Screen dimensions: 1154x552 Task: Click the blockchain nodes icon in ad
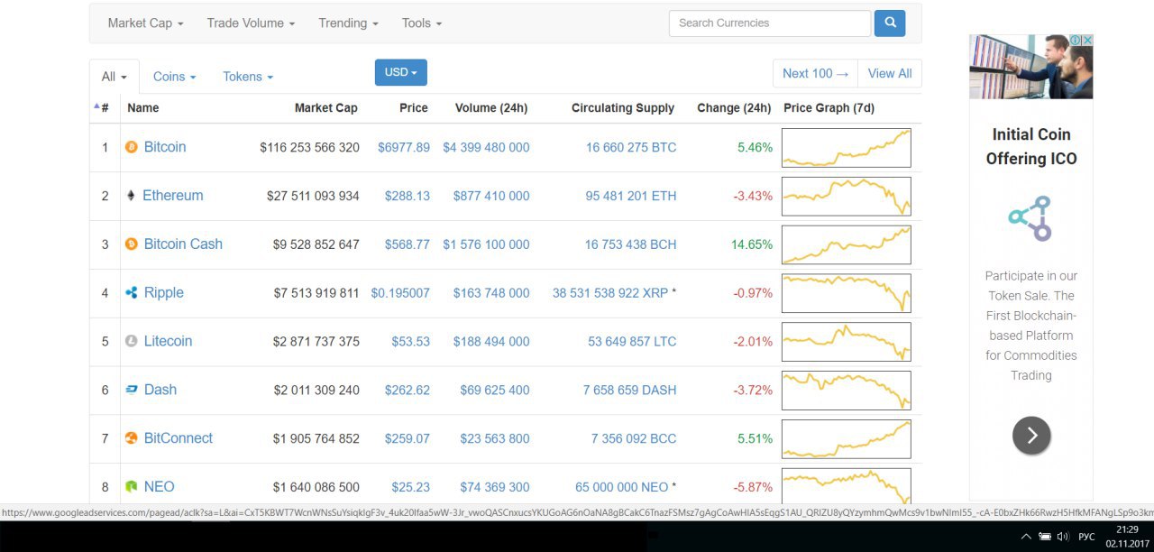coord(1030,218)
